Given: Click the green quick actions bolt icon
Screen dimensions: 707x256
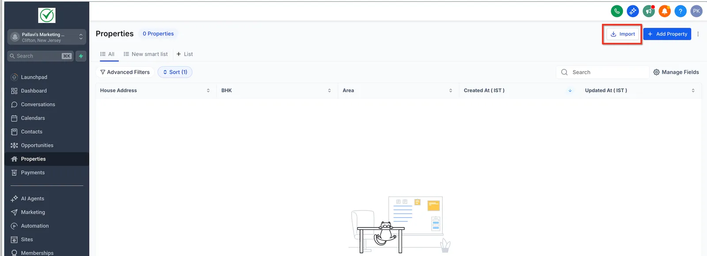Looking at the screenshot, I should 81,56.
